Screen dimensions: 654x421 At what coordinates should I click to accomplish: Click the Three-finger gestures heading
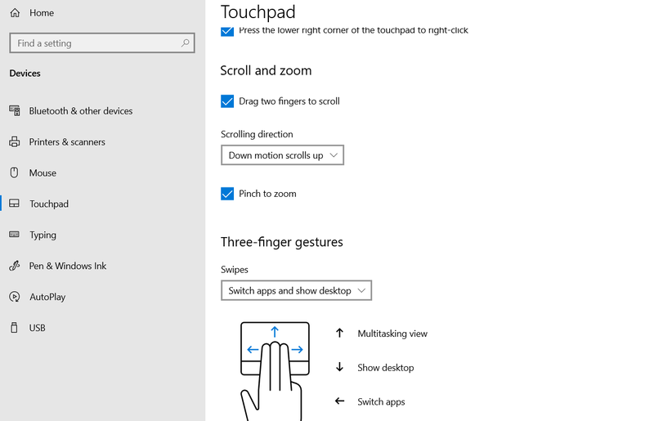tap(281, 242)
